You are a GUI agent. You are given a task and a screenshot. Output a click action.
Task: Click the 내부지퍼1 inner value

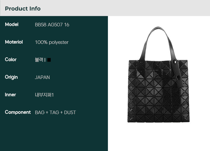tap(44, 95)
